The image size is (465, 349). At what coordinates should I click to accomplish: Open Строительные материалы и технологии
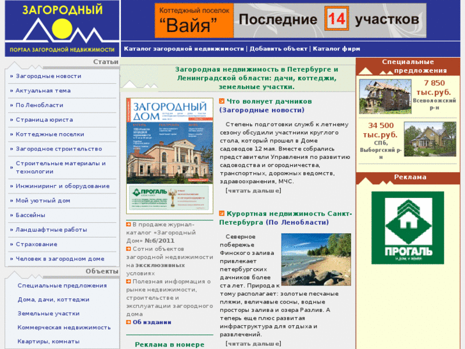click(x=61, y=168)
